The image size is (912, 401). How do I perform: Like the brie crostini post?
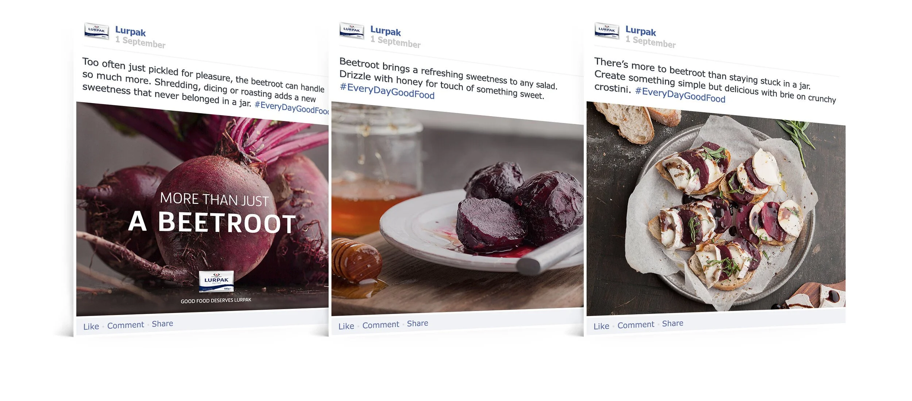[x=601, y=326]
